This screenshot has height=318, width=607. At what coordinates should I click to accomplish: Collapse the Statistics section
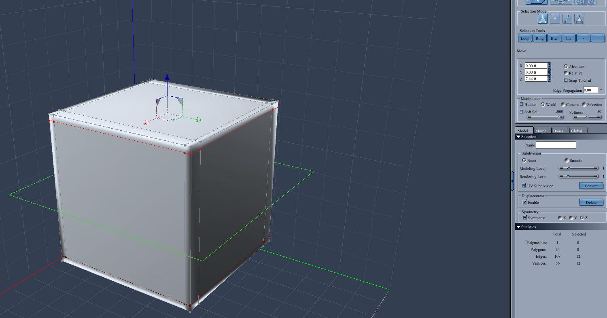[518, 227]
